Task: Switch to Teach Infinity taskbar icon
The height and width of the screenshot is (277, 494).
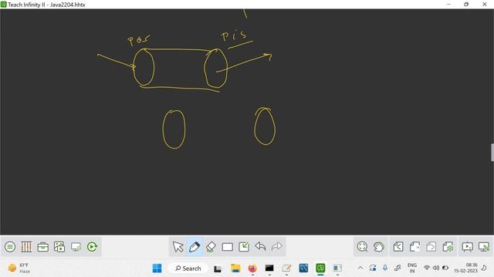Action: coord(320,268)
